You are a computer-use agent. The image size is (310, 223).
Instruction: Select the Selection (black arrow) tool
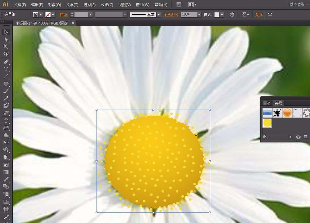click(x=6, y=32)
